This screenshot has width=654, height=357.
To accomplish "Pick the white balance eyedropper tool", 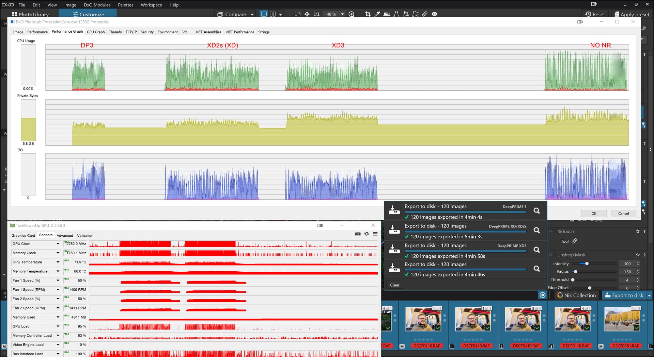I will [377, 14].
